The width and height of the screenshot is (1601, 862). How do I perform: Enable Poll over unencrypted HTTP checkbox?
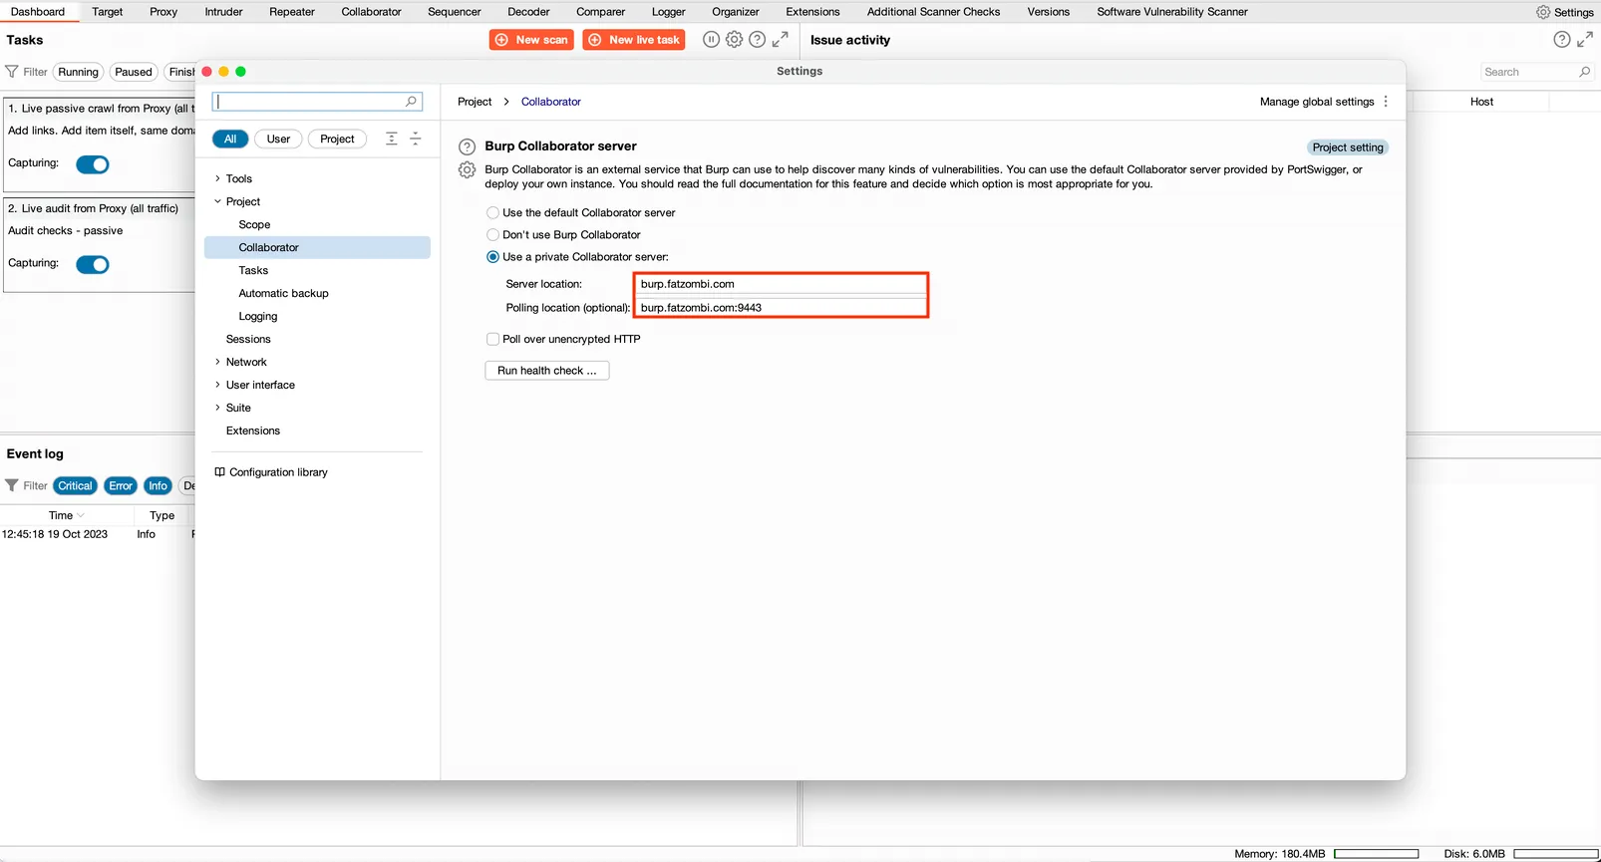coord(492,339)
